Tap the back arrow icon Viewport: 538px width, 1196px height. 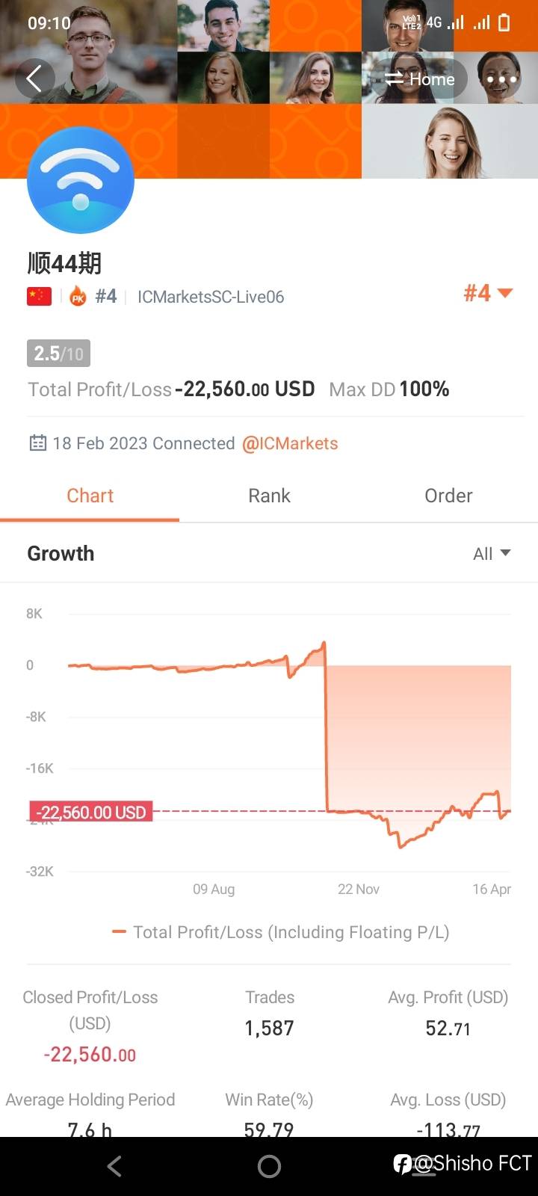(34, 78)
